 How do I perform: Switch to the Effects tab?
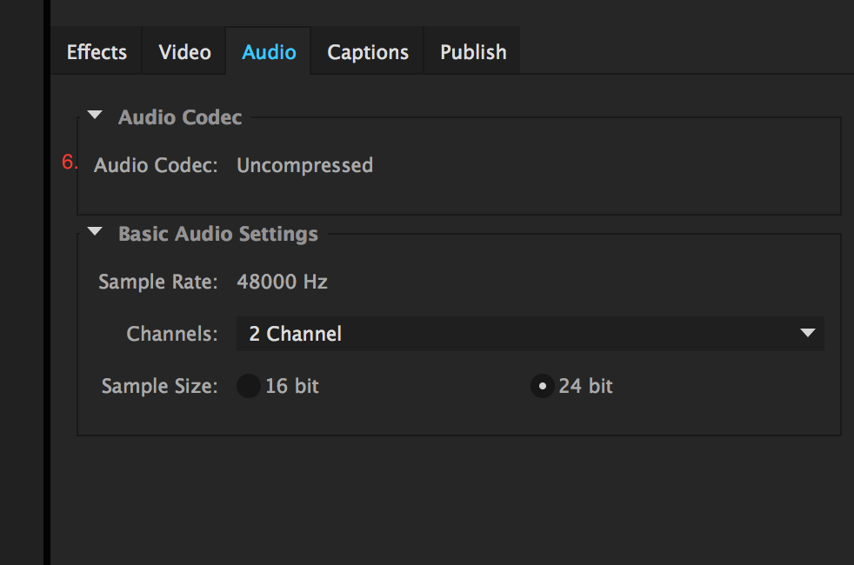click(97, 52)
